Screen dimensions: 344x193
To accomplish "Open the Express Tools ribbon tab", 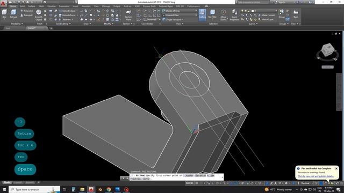I will pos(149,6).
